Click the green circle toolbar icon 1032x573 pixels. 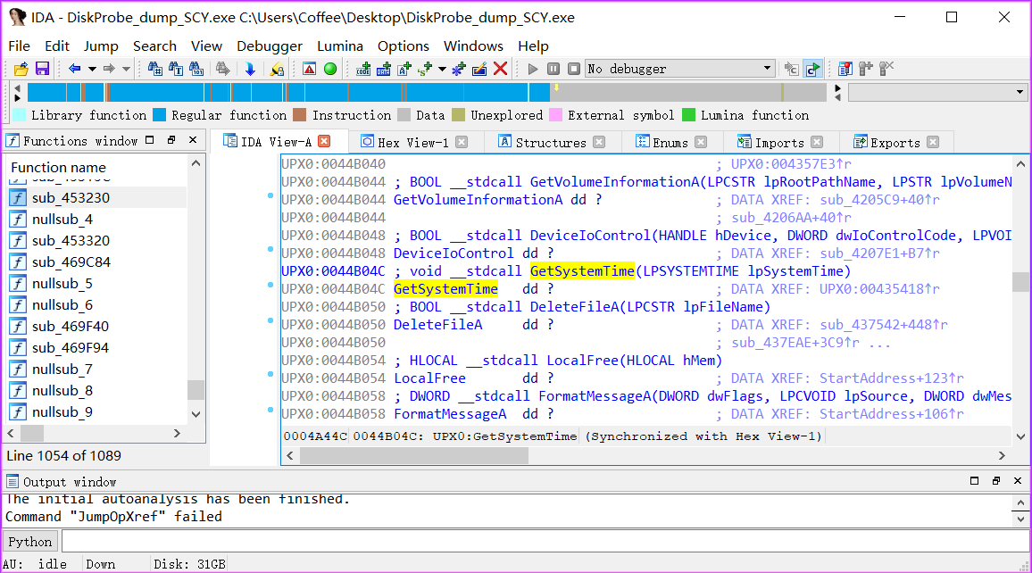pyautogui.click(x=330, y=69)
